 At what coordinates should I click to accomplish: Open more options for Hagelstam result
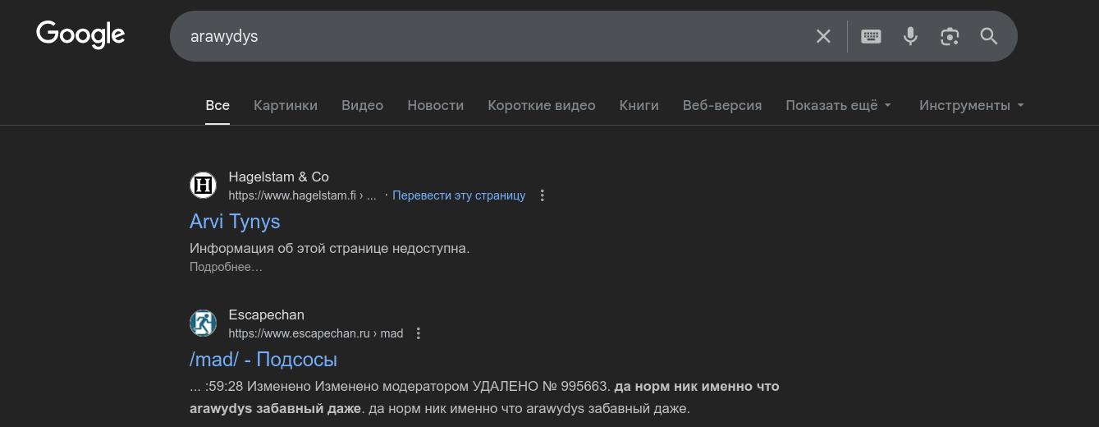coord(542,195)
